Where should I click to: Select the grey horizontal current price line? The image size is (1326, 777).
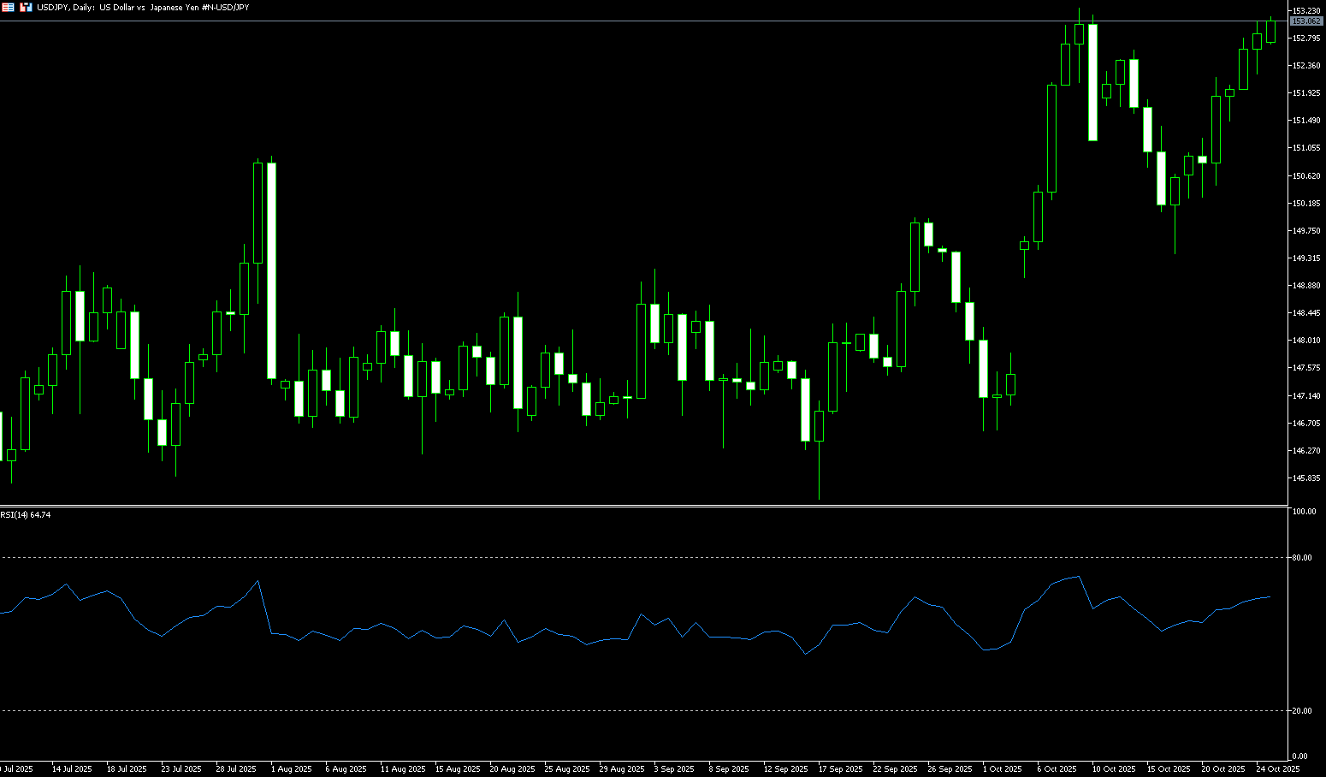599,21
